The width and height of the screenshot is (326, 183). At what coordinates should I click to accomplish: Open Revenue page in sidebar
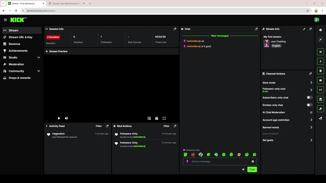click(x=22, y=44)
